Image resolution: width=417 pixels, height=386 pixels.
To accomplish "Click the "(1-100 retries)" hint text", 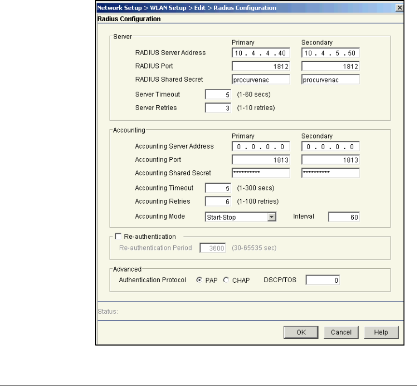I will tap(258, 201).
